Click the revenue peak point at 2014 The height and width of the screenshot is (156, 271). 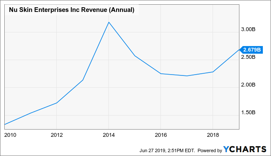pos(109,22)
